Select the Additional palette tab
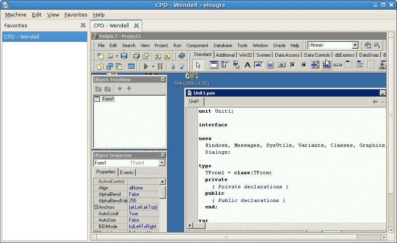This screenshot has width=397, height=243. pos(225,55)
